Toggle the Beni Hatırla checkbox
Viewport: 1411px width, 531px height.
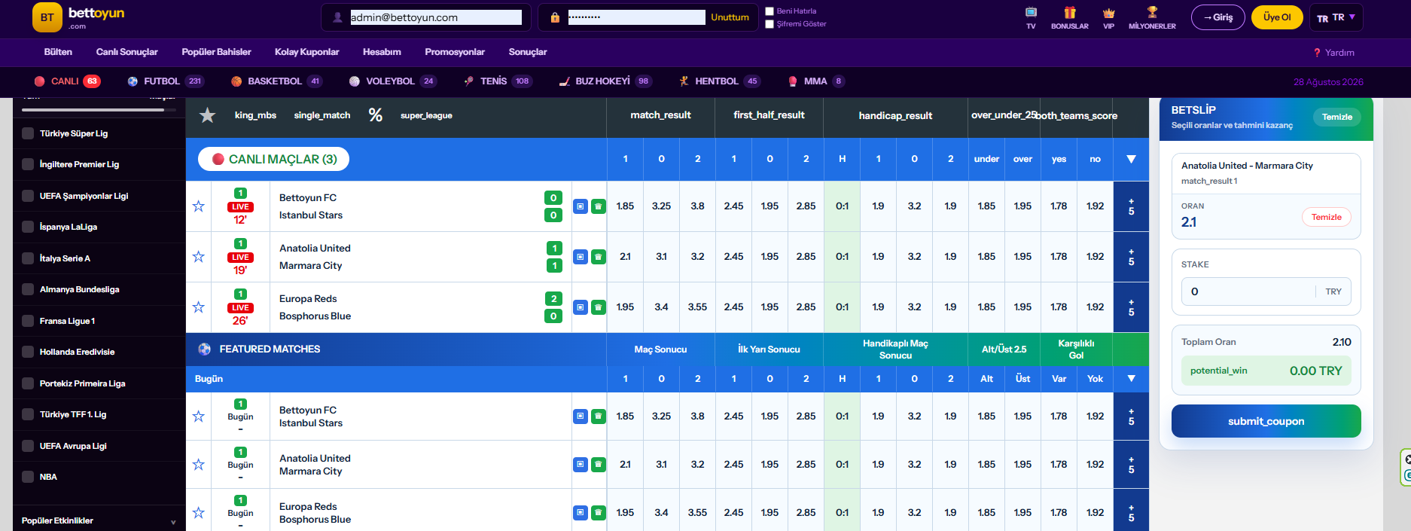(x=769, y=11)
